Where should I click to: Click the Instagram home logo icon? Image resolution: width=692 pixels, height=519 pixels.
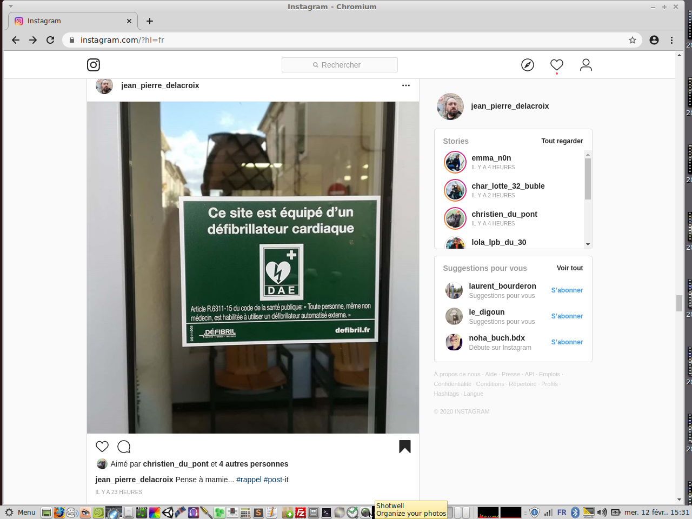pos(94,65)
